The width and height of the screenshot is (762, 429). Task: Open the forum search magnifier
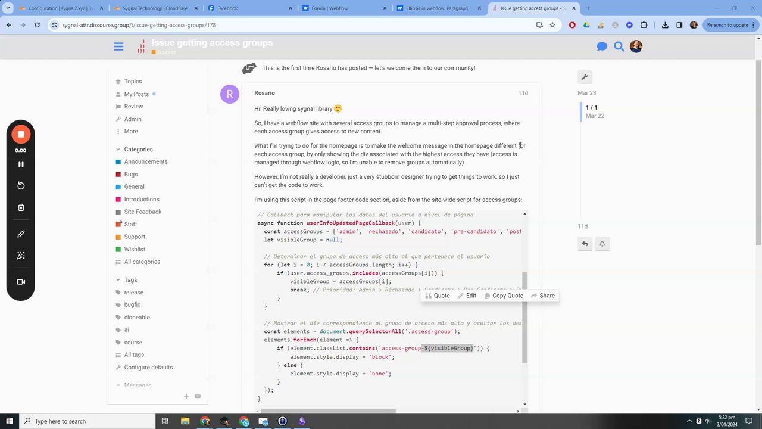(x=619, y=46)
